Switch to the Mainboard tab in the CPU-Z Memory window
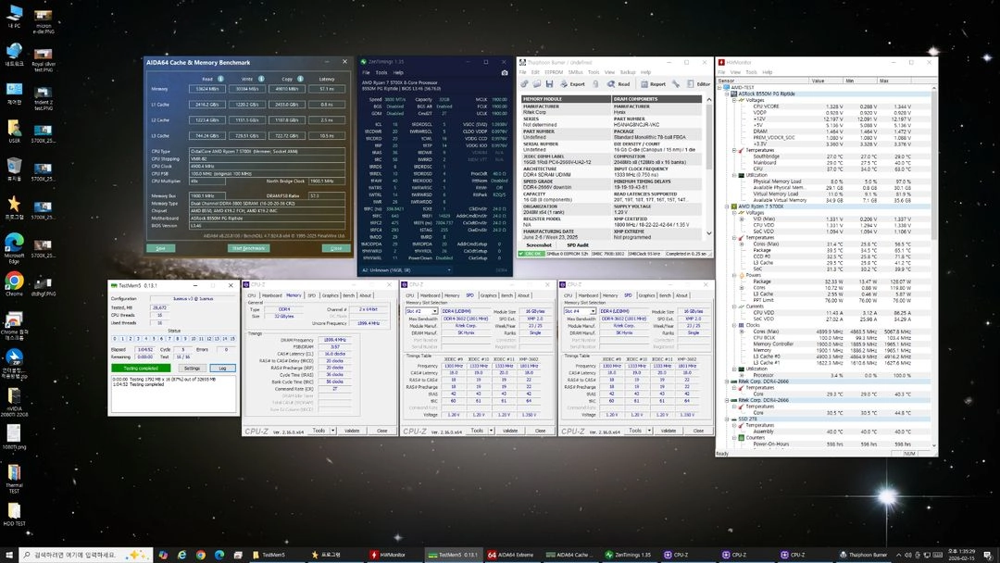Screen dimensions: 1000x563 (271, 295)
